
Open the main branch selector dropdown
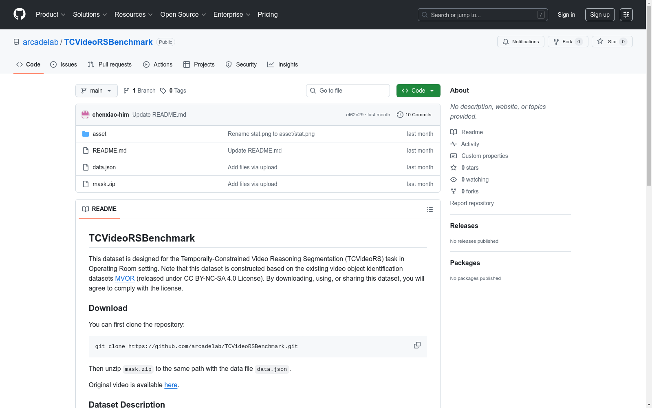pyautogui.click(x=97, y=91)
